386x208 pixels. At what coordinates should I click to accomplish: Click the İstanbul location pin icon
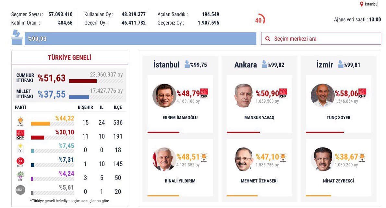pos(362,4)
